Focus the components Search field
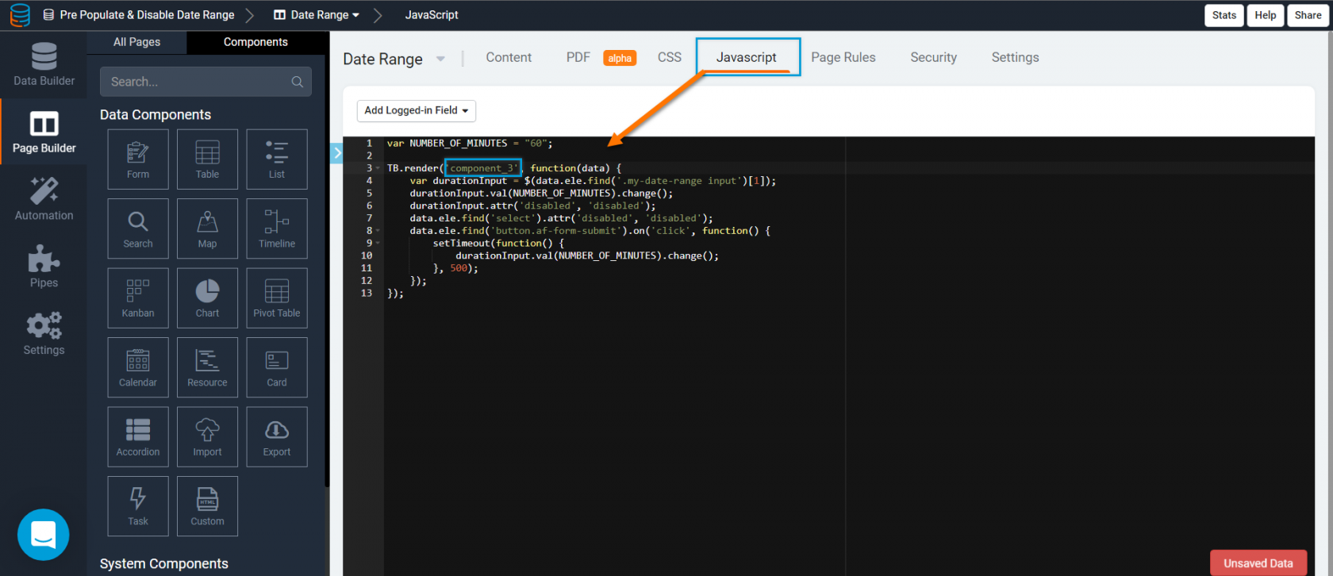 click(x=206, y=82)
